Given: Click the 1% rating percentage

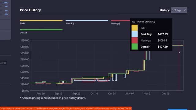Looking at the screenshot, I should pyautogui.click(x=6, y=10).
